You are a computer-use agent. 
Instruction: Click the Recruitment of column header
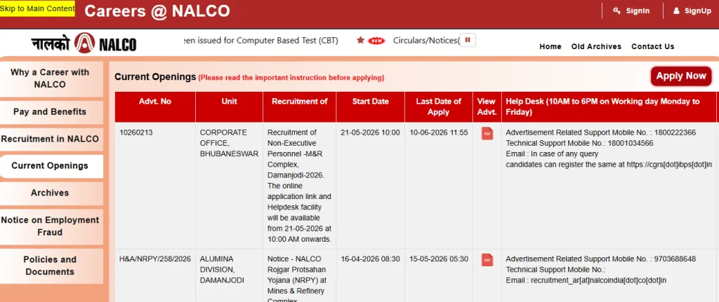tap(299, 107)
